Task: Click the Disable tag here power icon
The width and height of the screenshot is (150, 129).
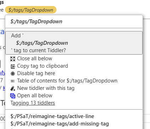Action: pyautogui.click(x=13, y=74)
